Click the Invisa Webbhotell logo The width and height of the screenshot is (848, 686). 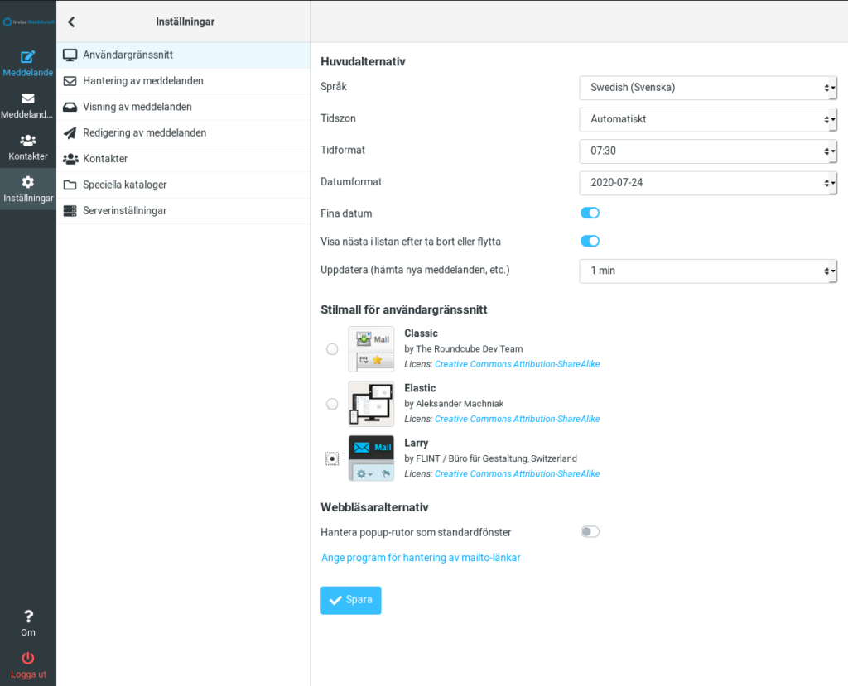tap(28, 22)
